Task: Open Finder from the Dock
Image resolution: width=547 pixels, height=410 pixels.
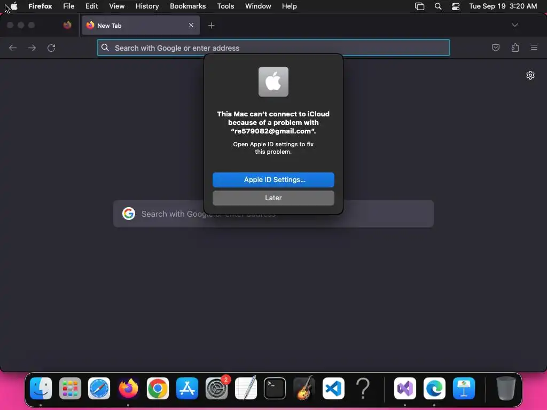Action: 41,389
